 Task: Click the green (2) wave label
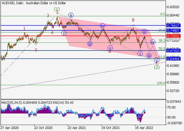pos(156,67)
